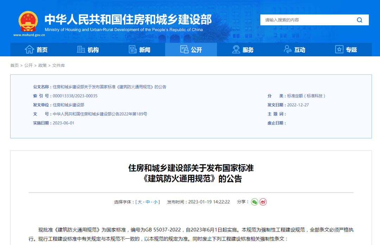Click the 公开 disclosure icon

[184, 50]
